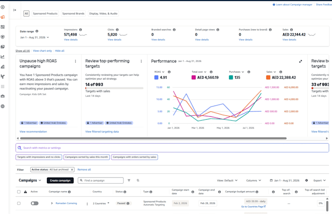Select the Sponsored Products tab

point(45,14)
